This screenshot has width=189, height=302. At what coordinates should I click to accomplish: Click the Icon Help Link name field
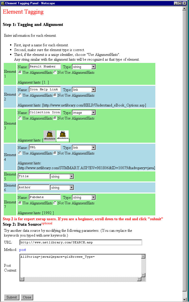45,90
